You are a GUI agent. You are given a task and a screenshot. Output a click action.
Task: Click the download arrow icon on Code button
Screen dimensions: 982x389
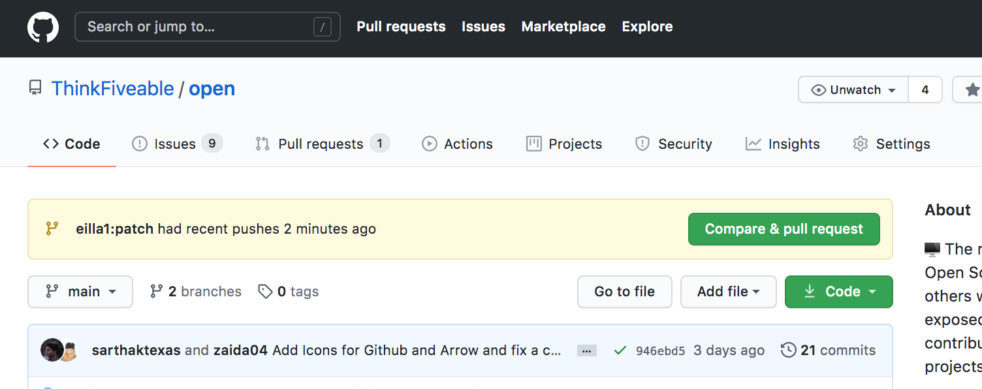pyautogui.click(x=810, y=292)
